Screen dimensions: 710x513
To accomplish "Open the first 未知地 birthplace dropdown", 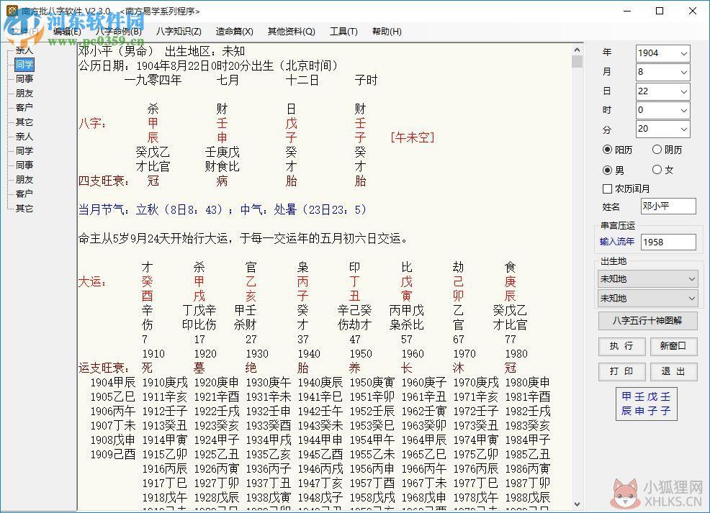I will tap(647, 279).
